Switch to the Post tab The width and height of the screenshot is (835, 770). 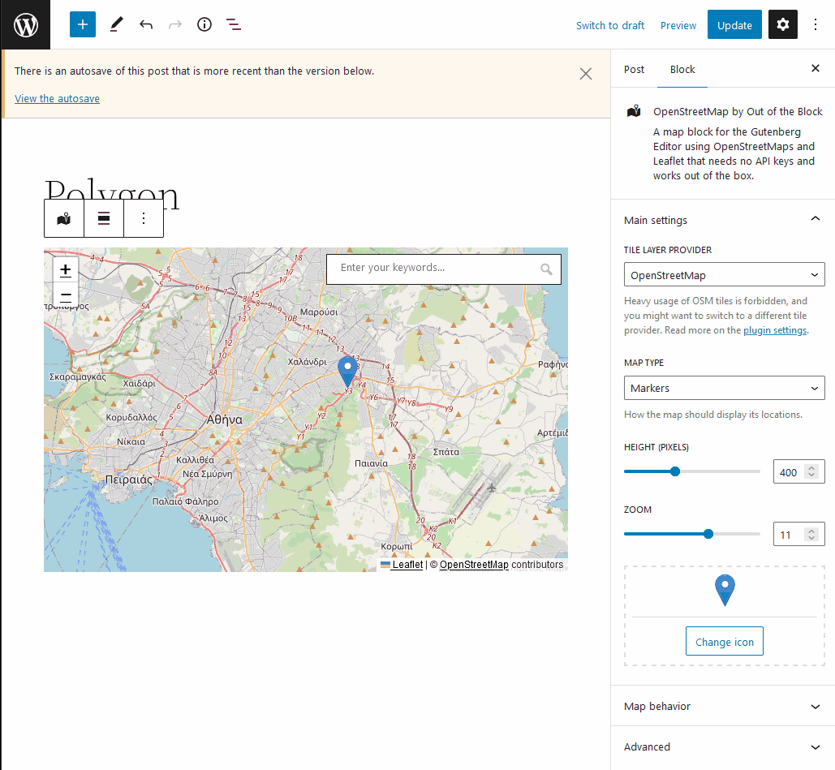click(x=634, y=69)
